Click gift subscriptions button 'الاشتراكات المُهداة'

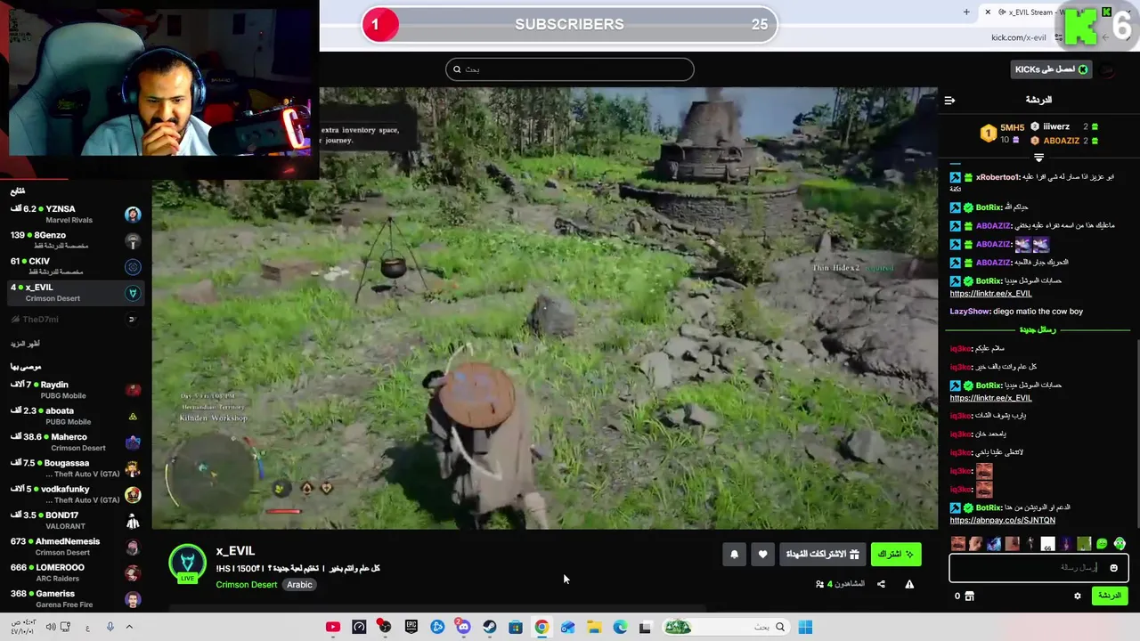(823, 555)
